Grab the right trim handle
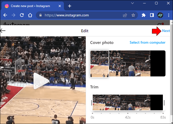This screenshot has width=173, height=124. coord(164,103)
